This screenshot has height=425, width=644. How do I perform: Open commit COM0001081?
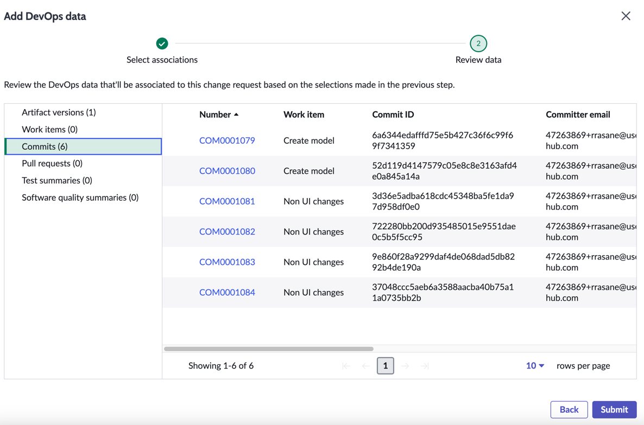(x=227, y=201)
